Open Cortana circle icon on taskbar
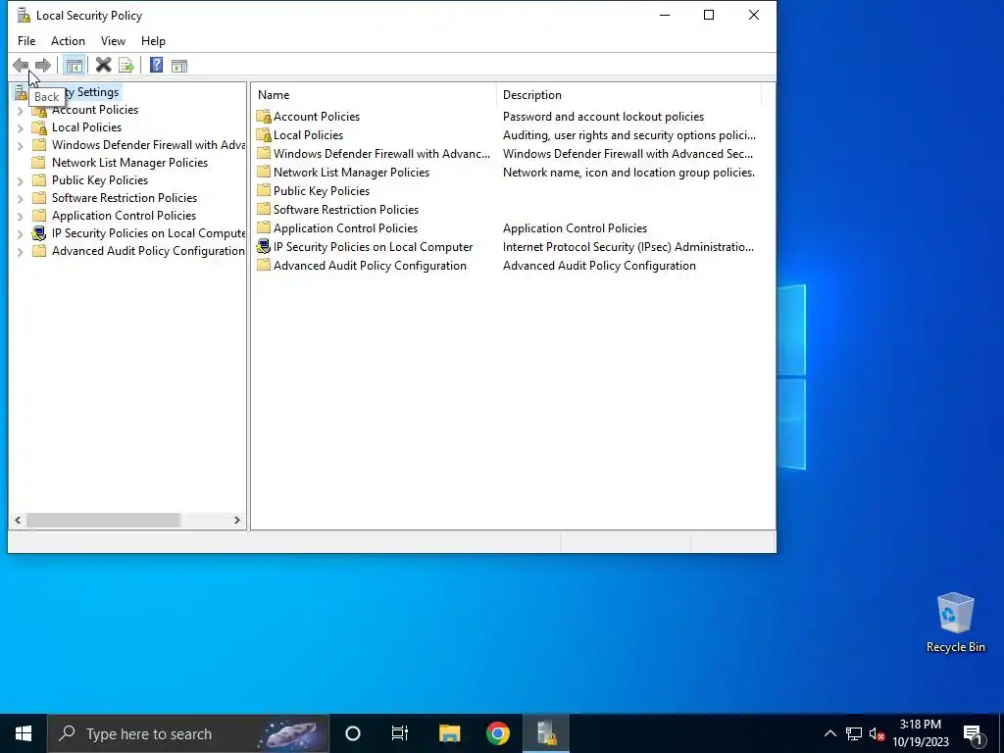Viewport: 1004px width, 753px height. click(353, 733)
